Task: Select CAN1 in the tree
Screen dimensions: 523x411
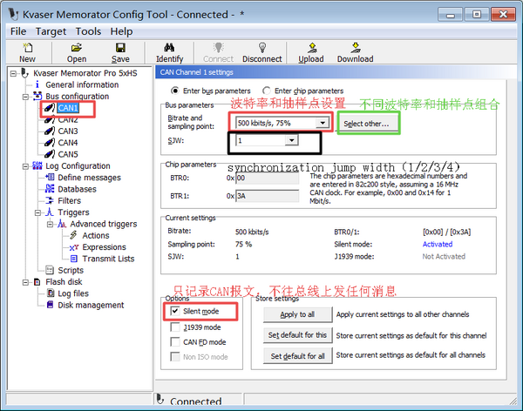Action: coord(68,108)
